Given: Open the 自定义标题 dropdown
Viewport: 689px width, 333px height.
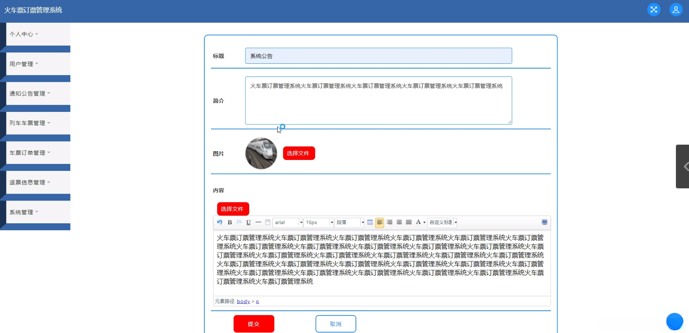Looking at the screenshot, I should click(443, 222).
